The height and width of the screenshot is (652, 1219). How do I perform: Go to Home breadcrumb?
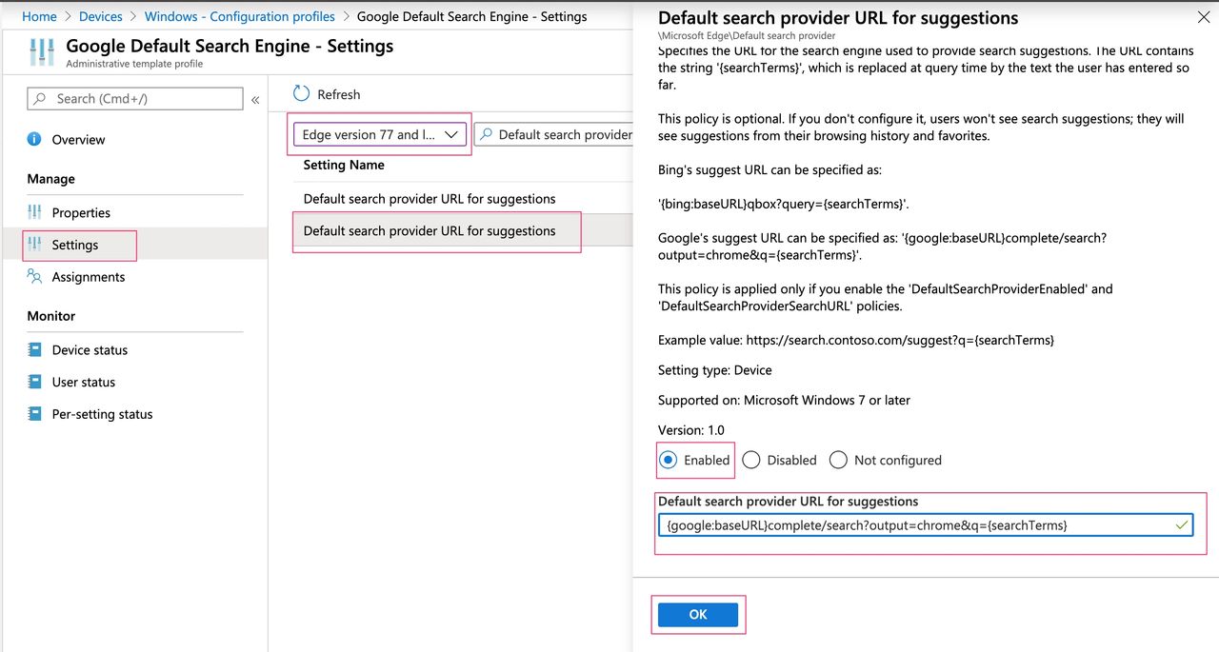pos(39,16)
